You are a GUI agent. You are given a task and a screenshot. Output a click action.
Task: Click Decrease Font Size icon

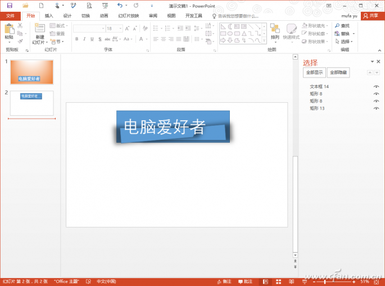[135, 29]
